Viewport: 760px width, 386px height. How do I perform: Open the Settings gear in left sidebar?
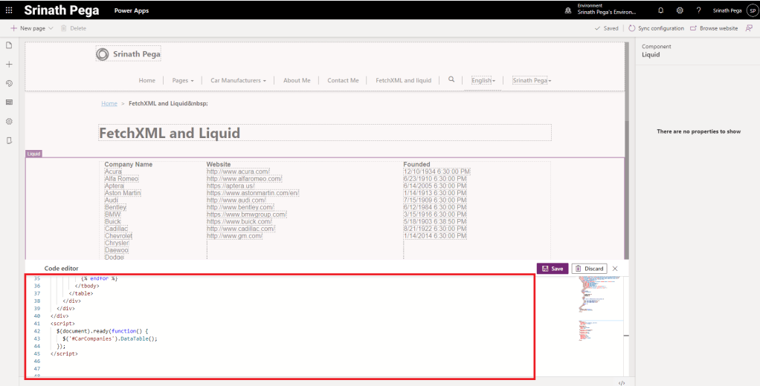click(x=10, y=121)
